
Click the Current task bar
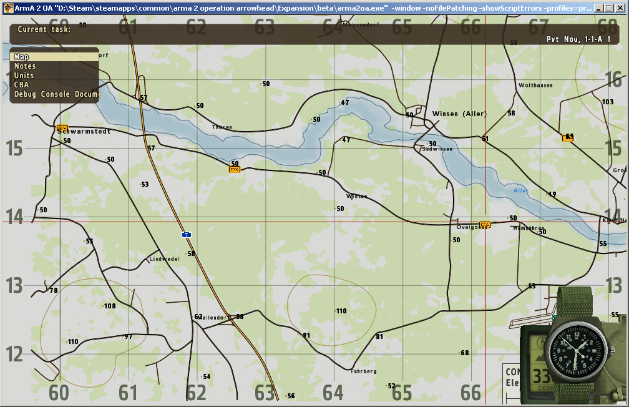click(314, 34)
